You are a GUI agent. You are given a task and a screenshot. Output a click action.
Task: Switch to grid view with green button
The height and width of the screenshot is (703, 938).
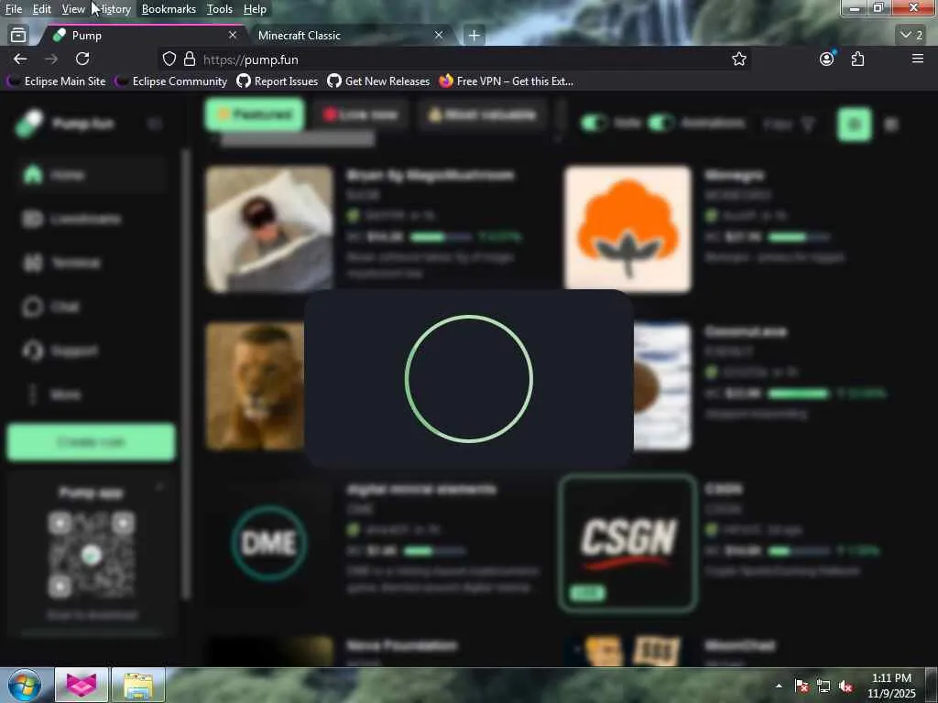[855, 124]
